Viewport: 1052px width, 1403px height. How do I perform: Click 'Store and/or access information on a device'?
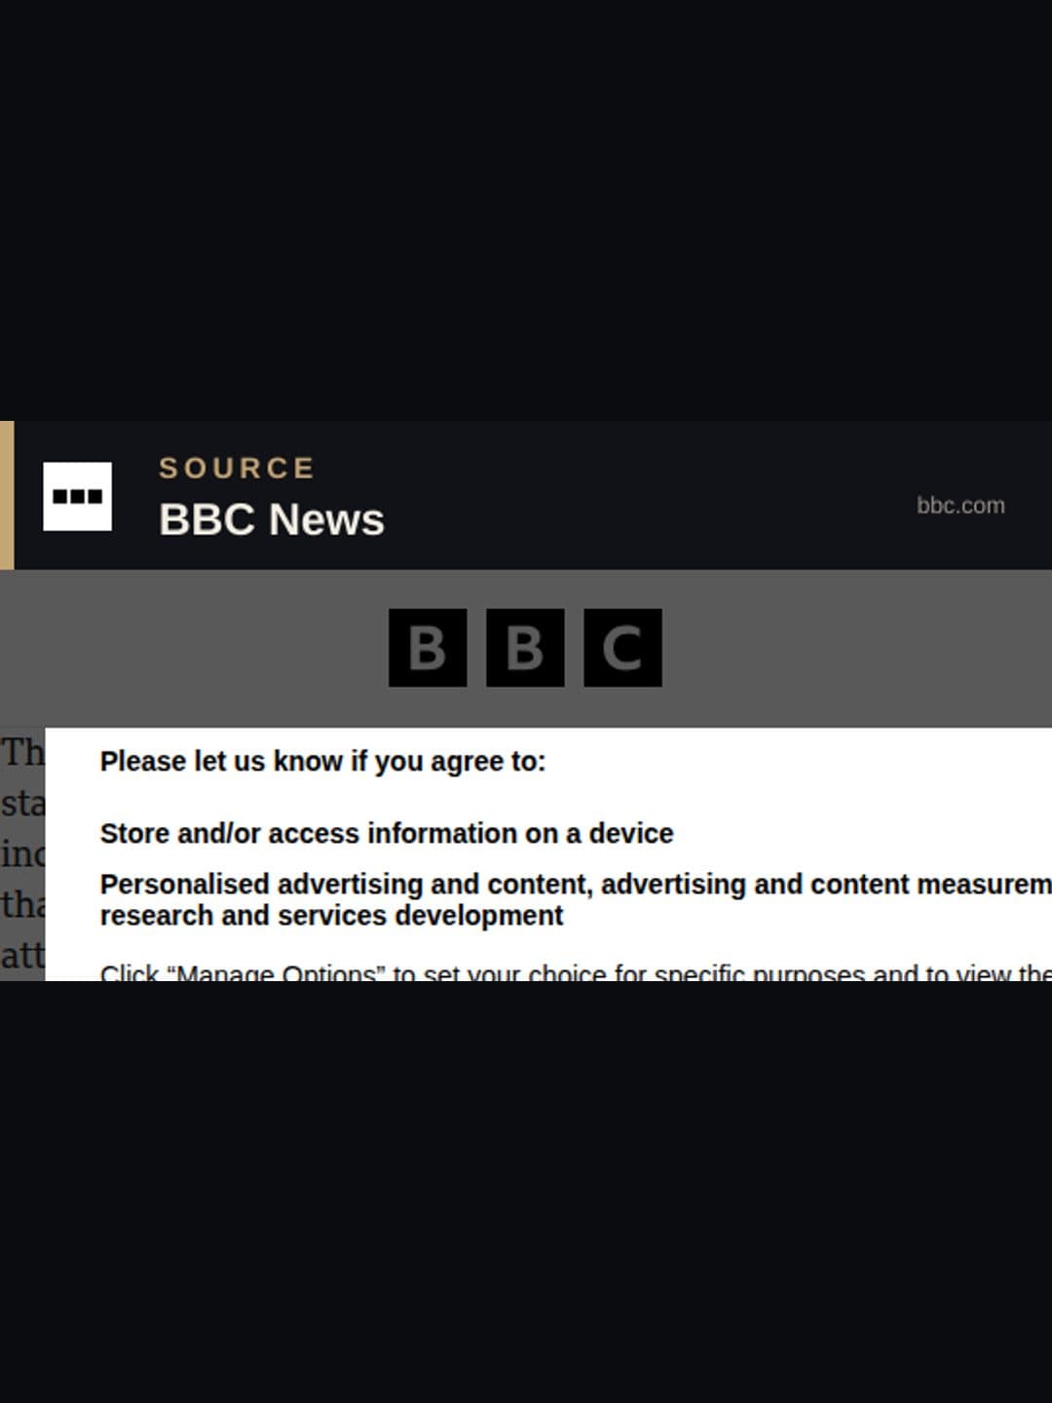click(386, 833)
